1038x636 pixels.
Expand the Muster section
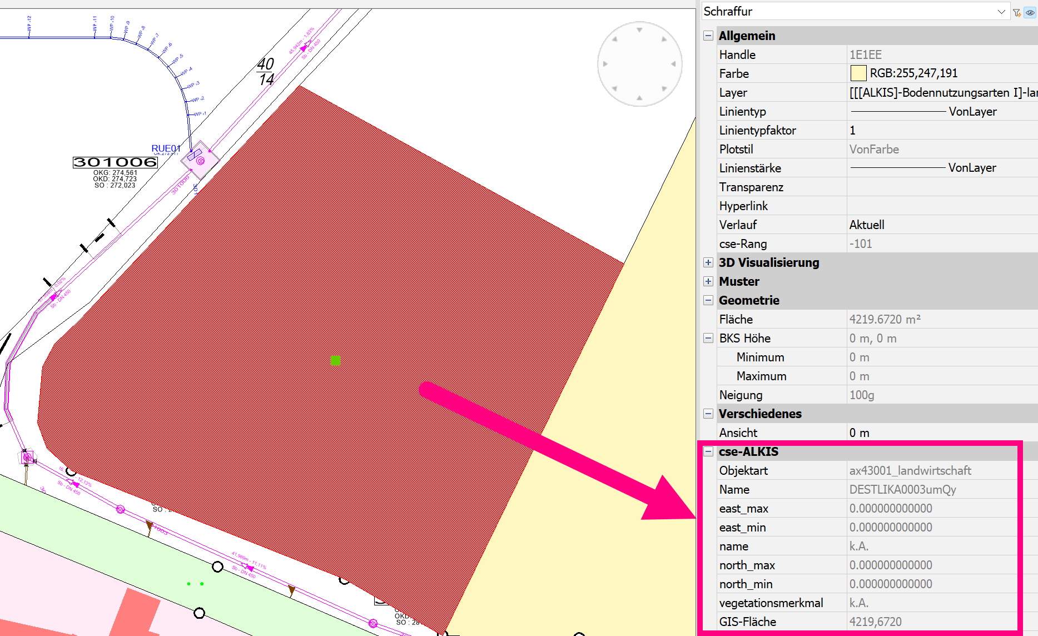(x=708, y=281)
